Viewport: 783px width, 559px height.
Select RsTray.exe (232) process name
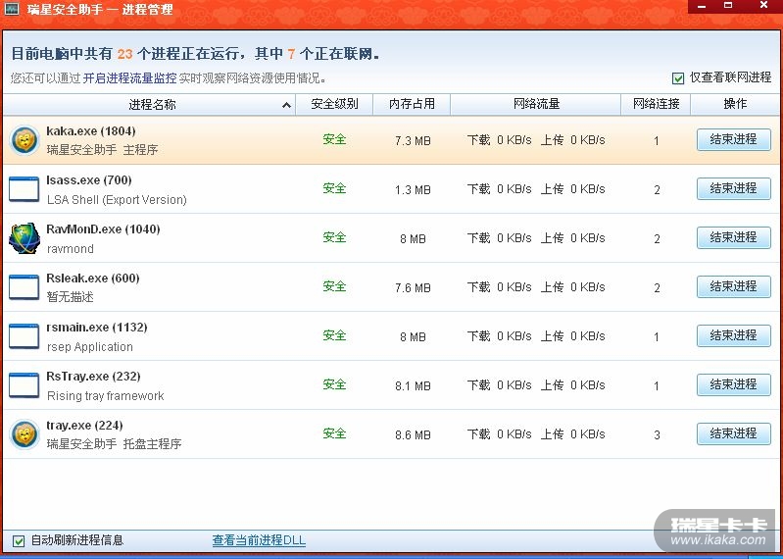click(93, 377)
